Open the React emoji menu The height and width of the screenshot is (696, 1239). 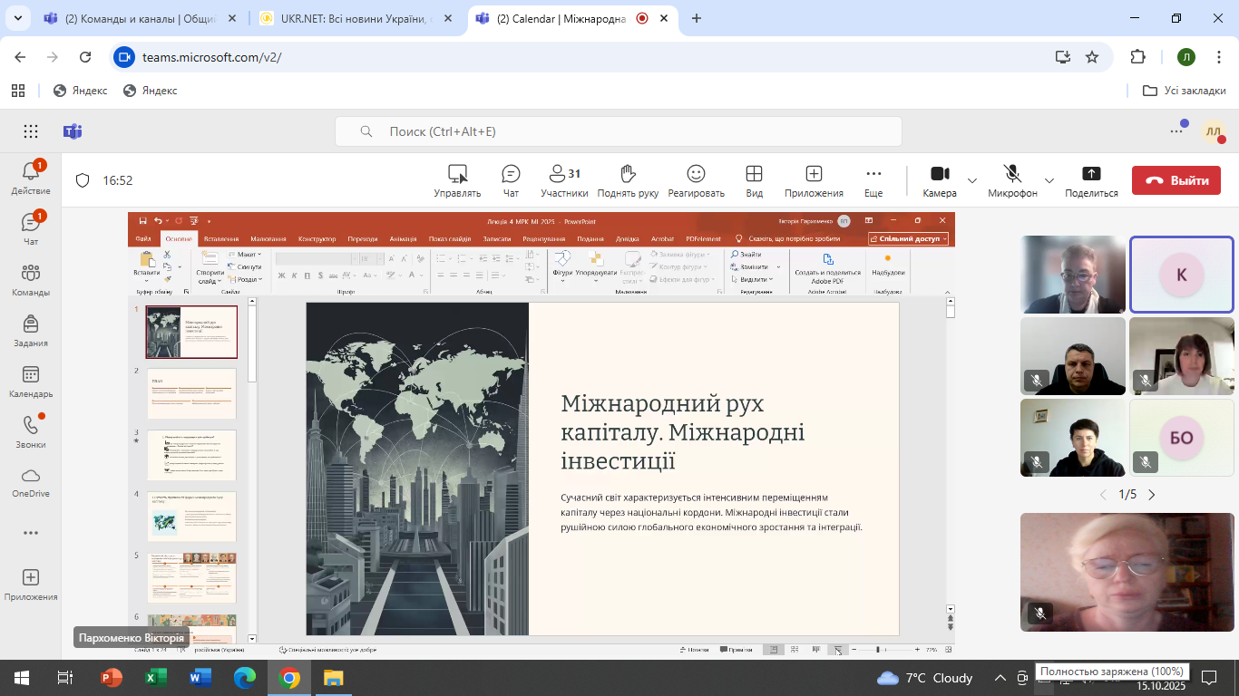tap(696, 180)
